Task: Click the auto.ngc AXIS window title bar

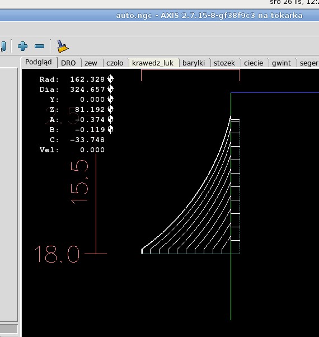Action: [x=159, y=16]
